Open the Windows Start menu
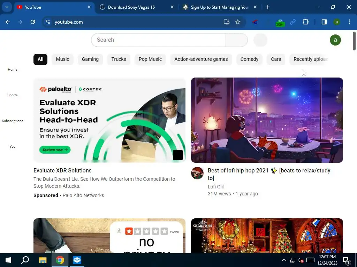 (8, 260)
